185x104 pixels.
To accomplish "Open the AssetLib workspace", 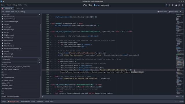I will [x=105, y=5].
